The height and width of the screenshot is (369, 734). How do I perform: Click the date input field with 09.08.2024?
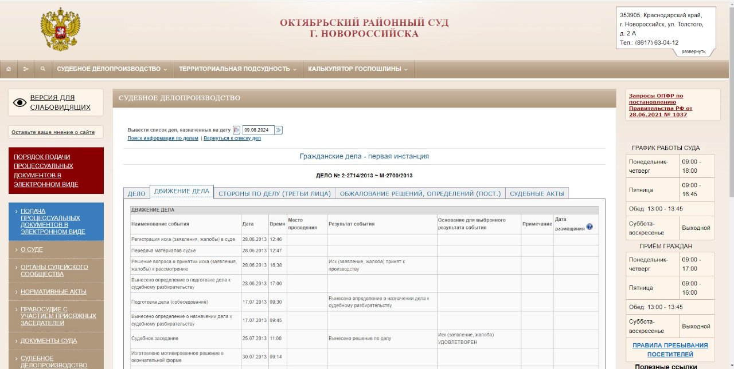tap(258, 130)
